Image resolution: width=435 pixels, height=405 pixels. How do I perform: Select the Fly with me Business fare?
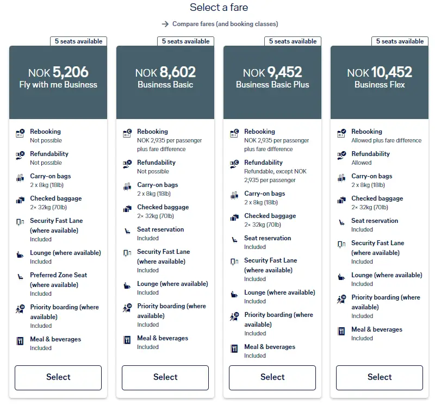tap(58, 377)
